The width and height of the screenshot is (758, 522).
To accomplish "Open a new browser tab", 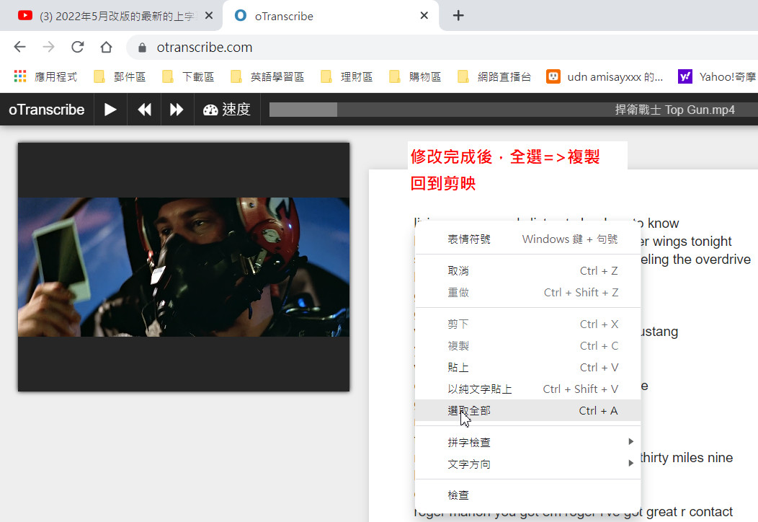I will pos(458,16).
